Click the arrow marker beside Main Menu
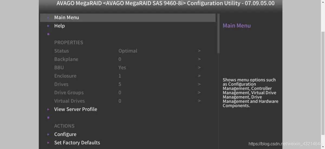This screenshot has height=149, width=325. point(48,18)
